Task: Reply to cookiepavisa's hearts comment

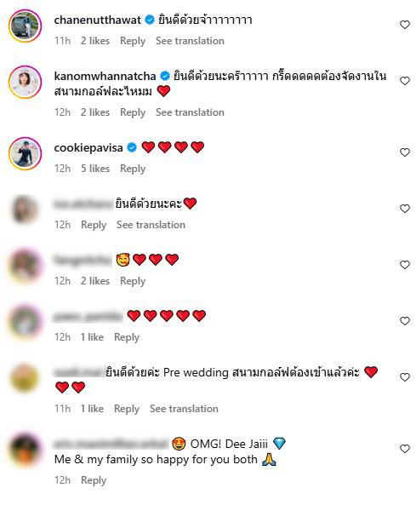Action: coord(133,169)
